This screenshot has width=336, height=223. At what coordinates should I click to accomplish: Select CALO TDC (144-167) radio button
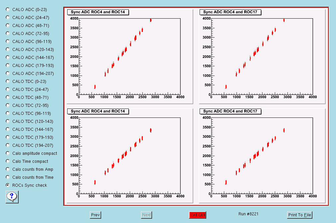[8, 129]
